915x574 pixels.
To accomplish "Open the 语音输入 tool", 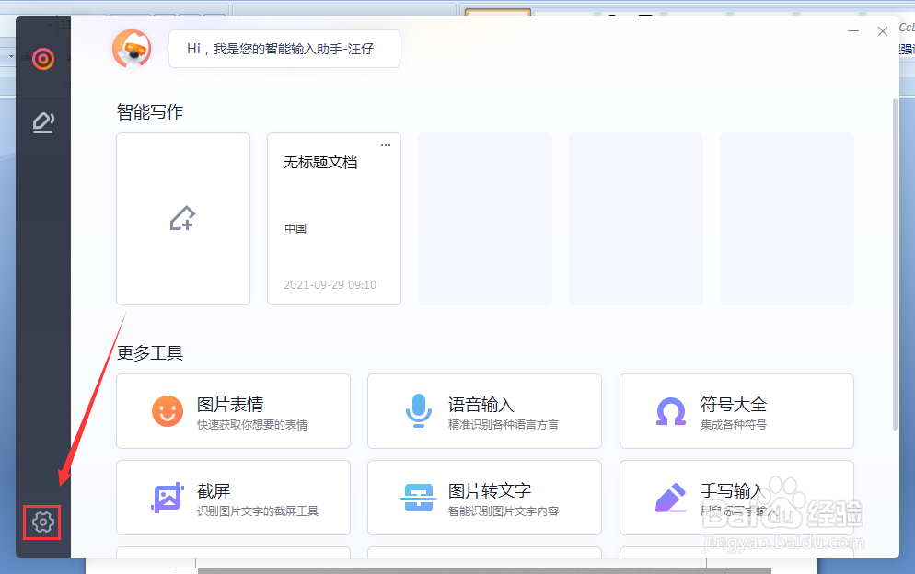I will [484, 411].
